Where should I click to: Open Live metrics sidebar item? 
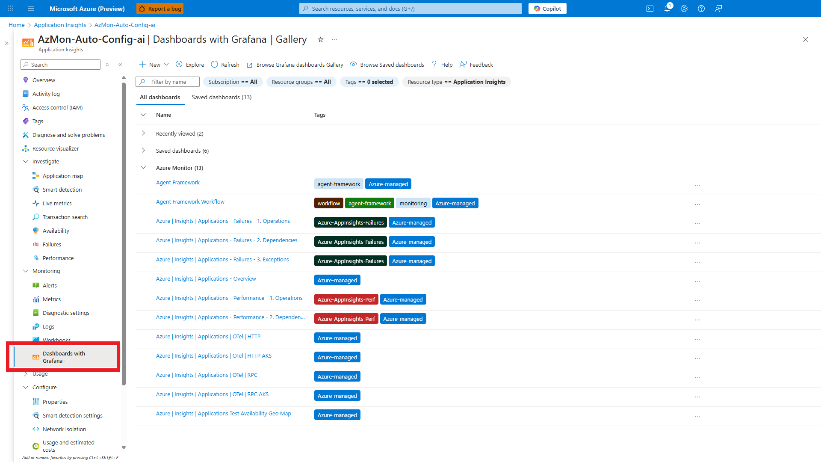(57, 203)
